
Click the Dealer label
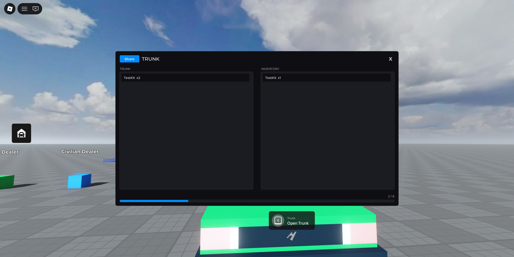coord(10,152)
